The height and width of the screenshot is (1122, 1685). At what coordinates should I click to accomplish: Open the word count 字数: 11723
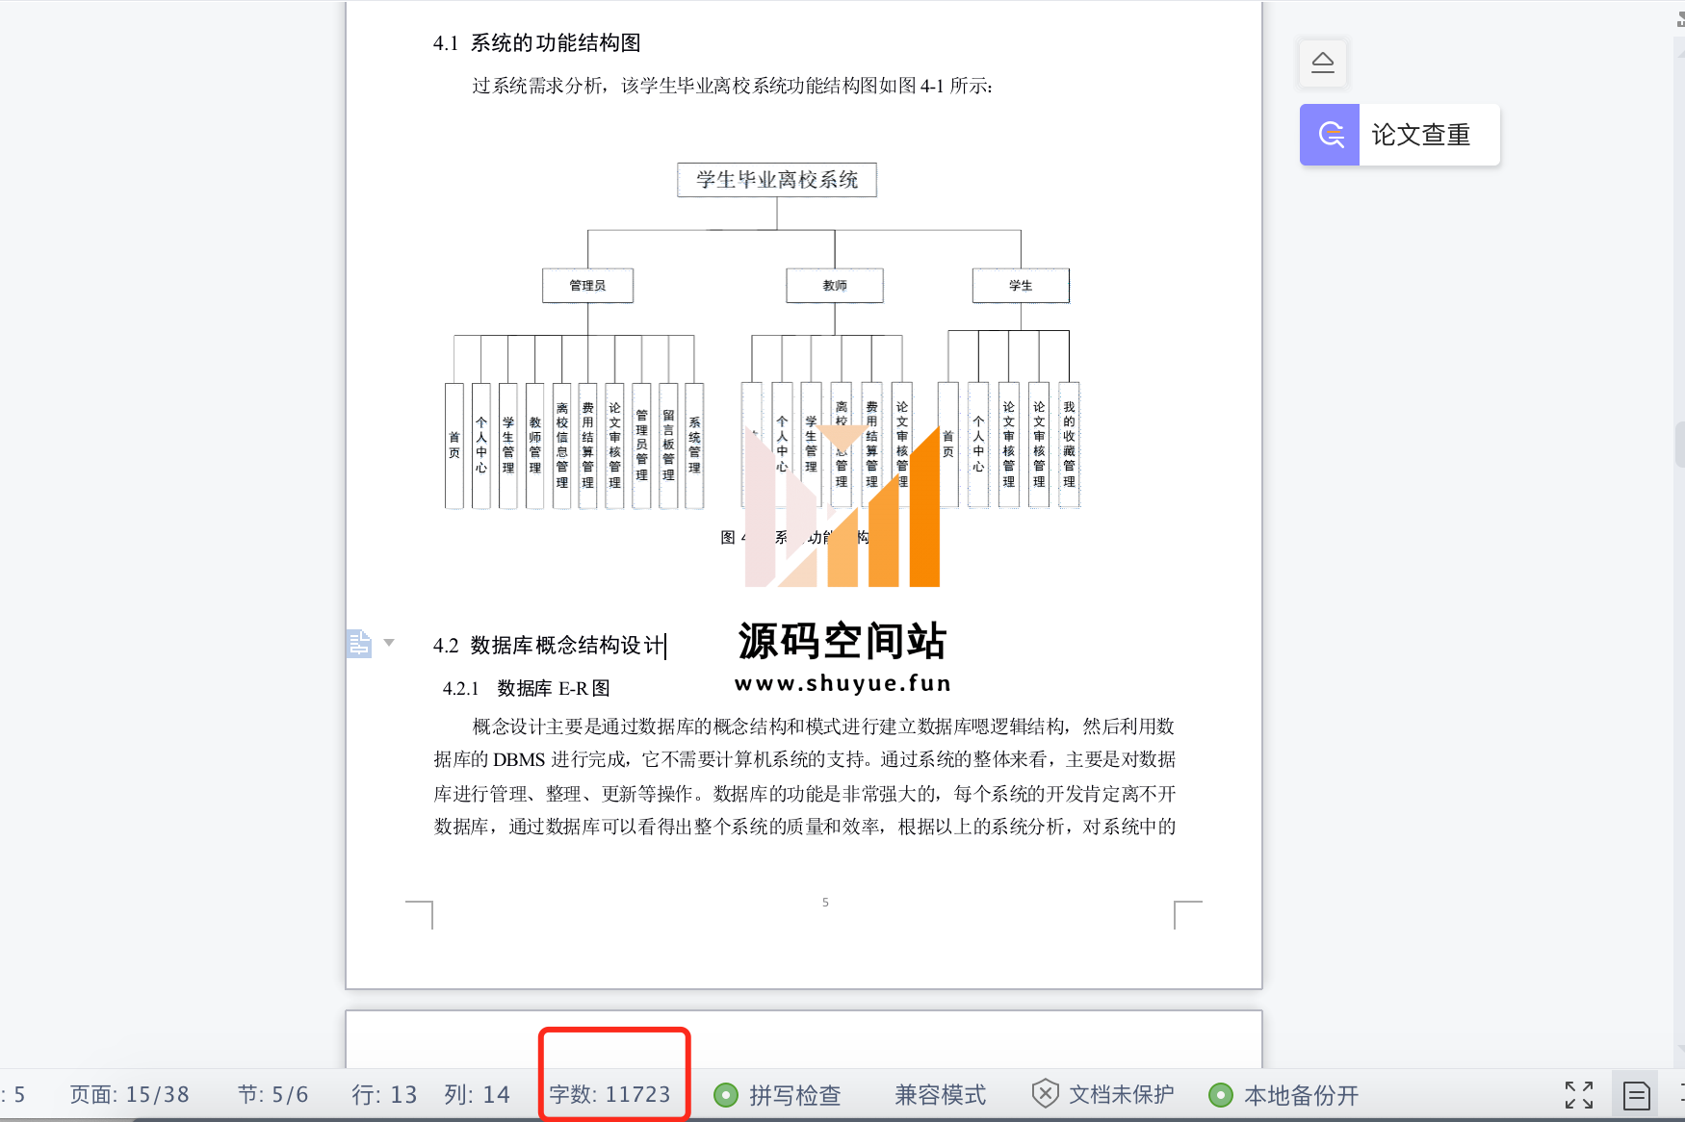tap(609, 1095)
